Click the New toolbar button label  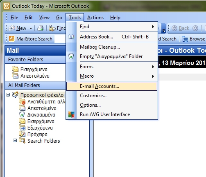click(x=21, y=28)
